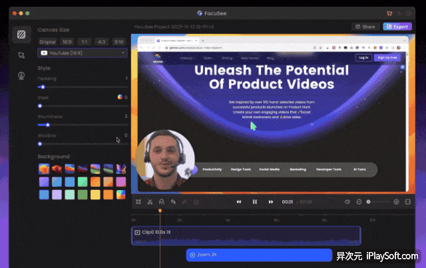Screen dimensions: 426x268
Task: Open the settings gear in title bar
Action: [408, 13]
